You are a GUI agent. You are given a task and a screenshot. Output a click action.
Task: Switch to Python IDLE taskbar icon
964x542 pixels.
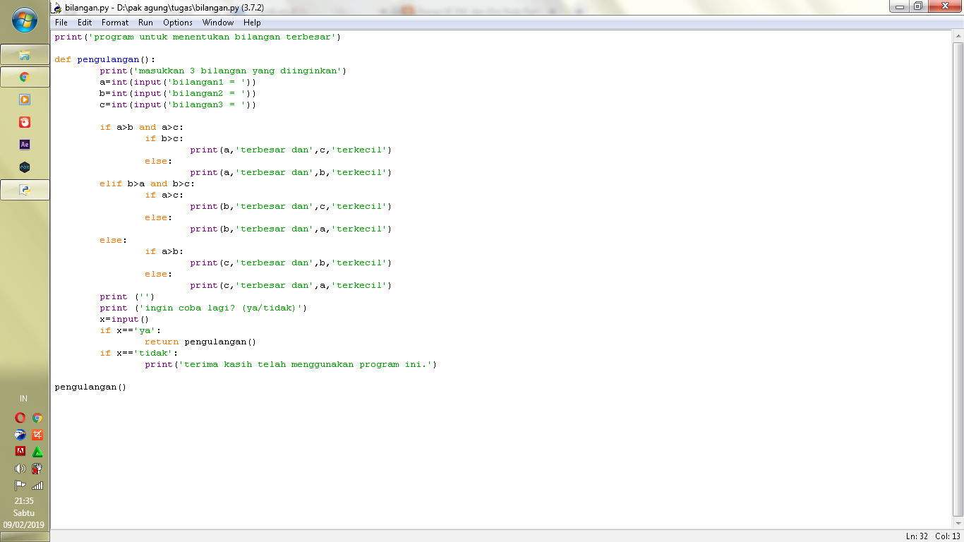(x=25, y=190)
